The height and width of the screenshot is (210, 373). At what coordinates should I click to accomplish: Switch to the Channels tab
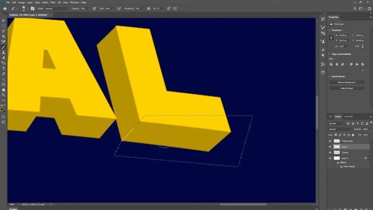point(349,117)
